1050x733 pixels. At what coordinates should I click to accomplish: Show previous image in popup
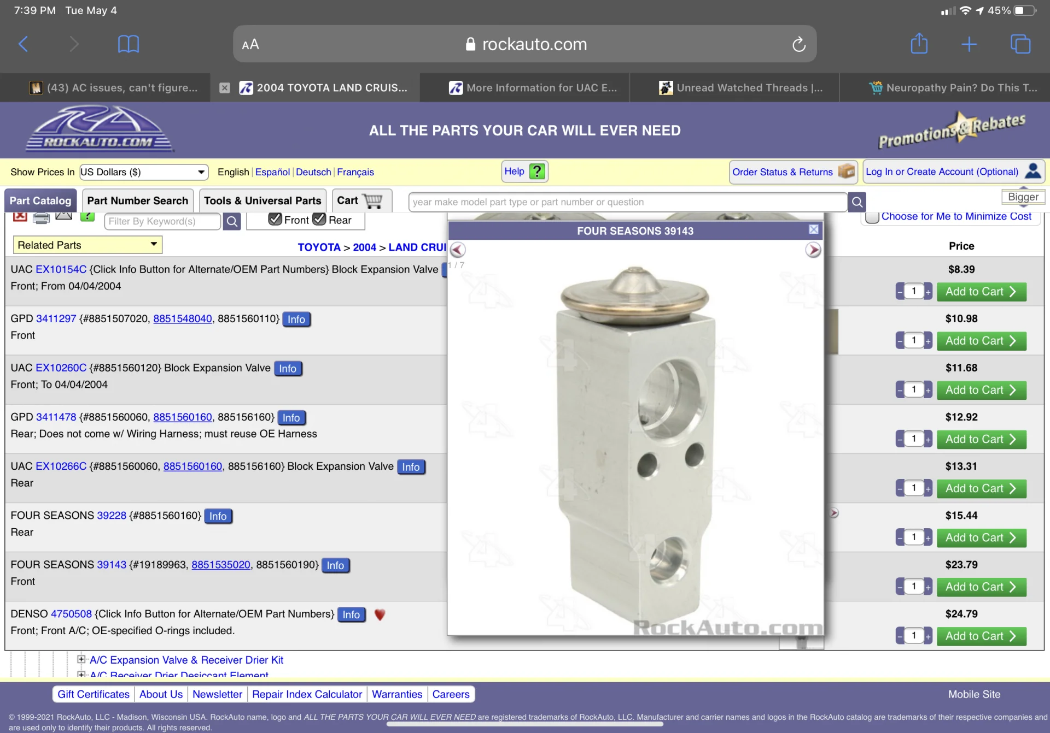pos(458,250)
